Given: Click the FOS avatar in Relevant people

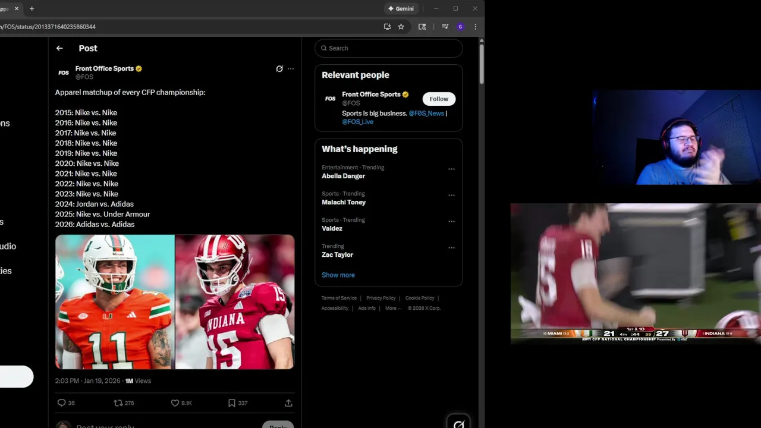Looking at the screenshot, I should 330,99.
